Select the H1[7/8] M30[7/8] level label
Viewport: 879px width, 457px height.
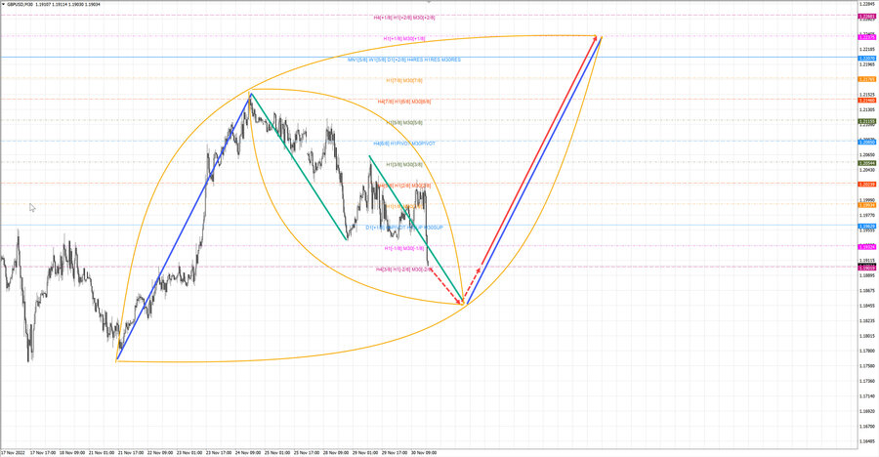[x=404, y=81]
